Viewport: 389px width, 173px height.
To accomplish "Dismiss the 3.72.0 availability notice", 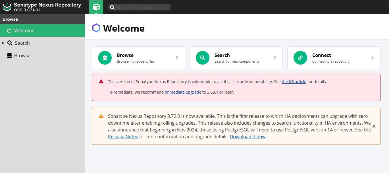I will tap(374, 126).
